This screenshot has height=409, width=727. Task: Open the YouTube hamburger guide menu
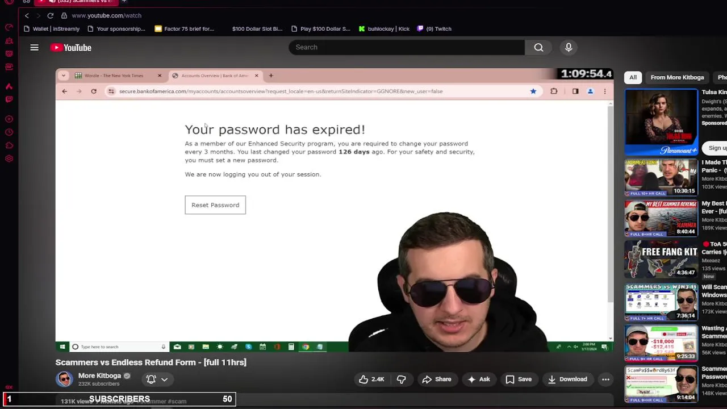pyautogui.click(x=35, y=48)
